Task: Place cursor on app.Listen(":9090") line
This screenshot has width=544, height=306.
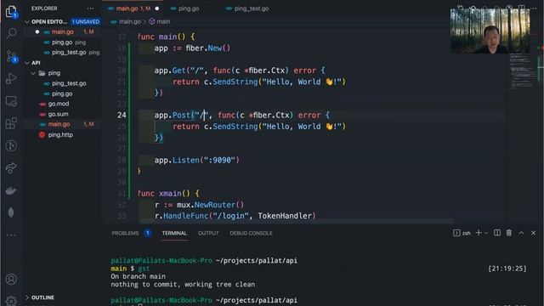Action: [196, 160]
